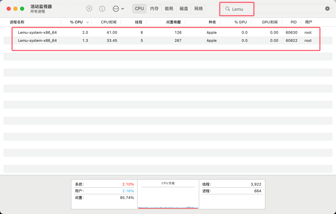Click the magnifier search icon
The height and width of the screenshot is (214, 336).
click(x=227, y=9)
